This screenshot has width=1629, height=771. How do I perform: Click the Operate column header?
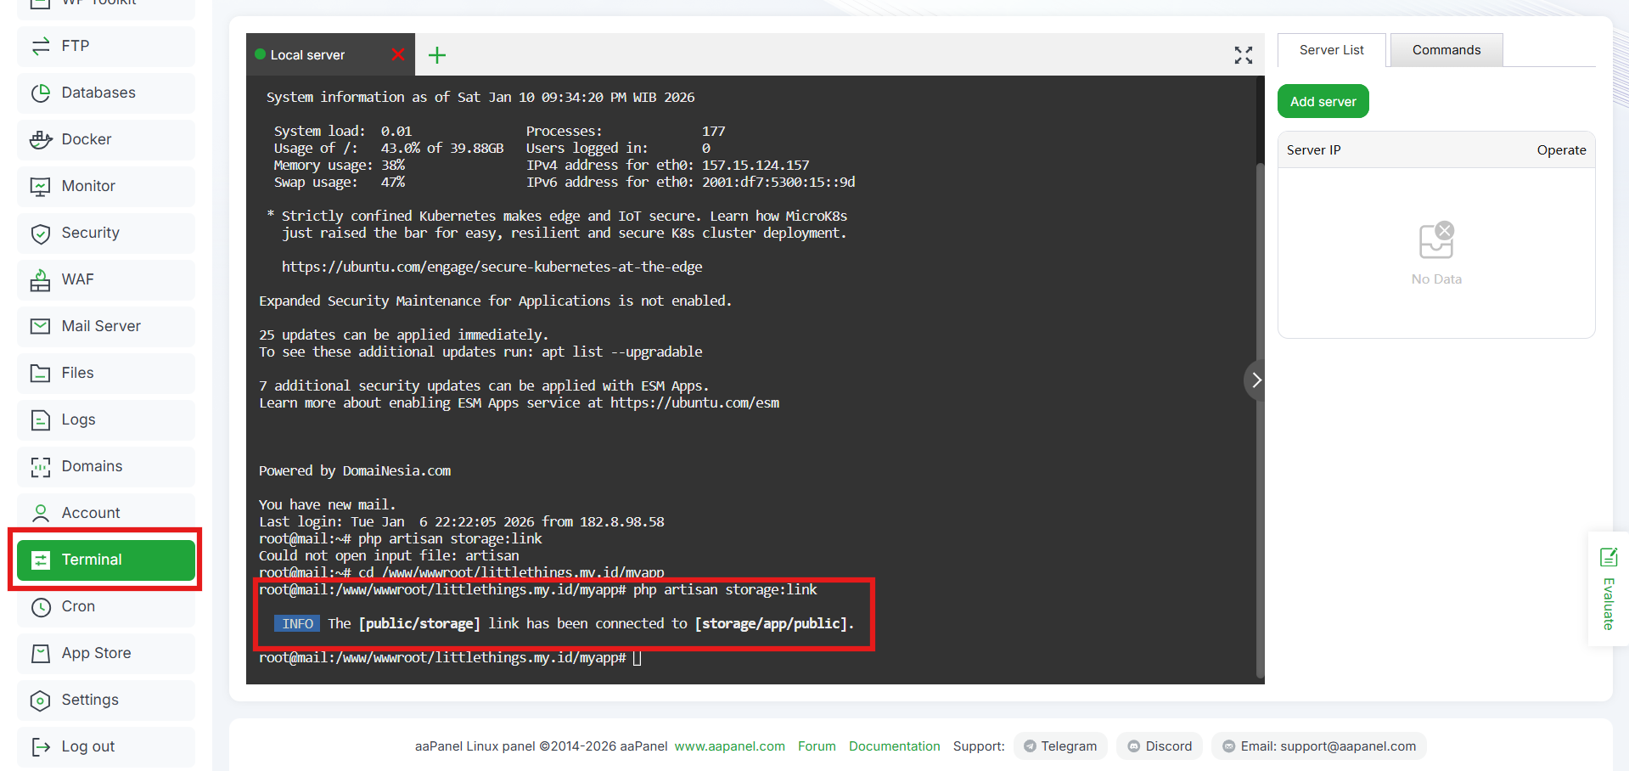point(1561,150)
